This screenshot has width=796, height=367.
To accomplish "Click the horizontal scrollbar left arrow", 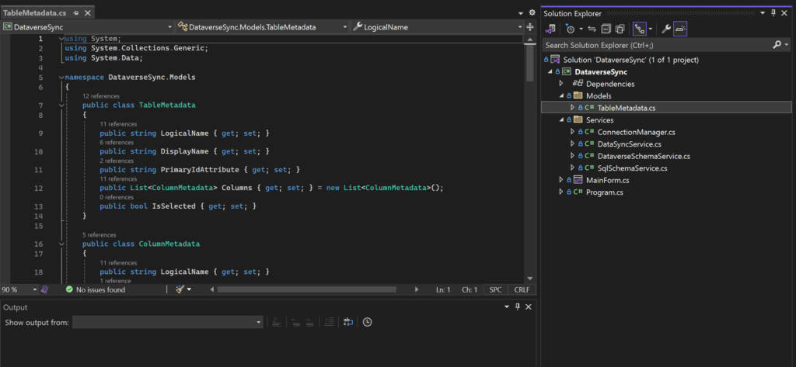I will pyautogui.click(x=212, y=289).
